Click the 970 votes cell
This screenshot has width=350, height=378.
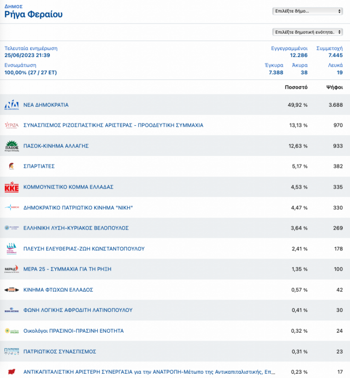(338, 125)
